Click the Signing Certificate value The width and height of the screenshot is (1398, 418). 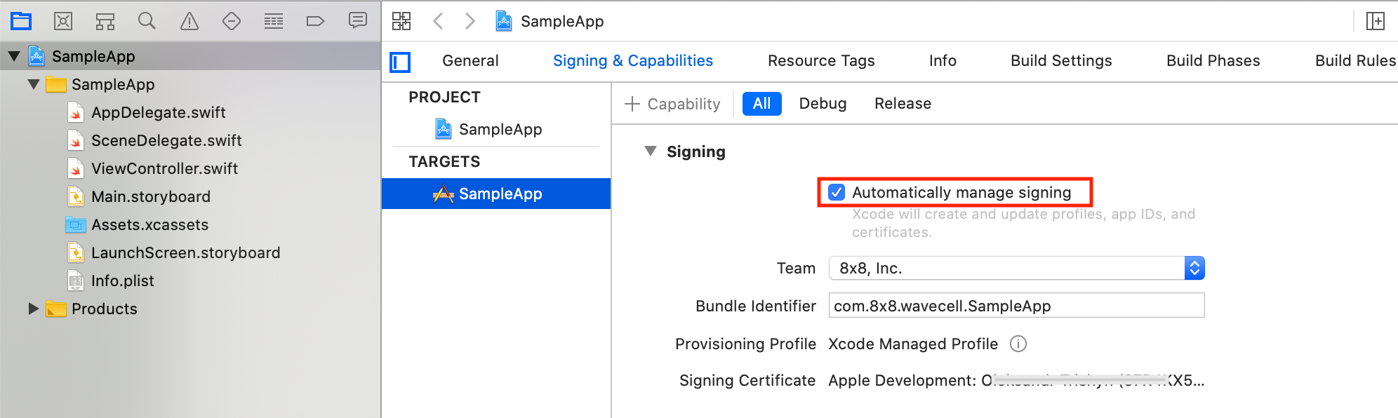pyautogui.click(x=1016, y=380)
